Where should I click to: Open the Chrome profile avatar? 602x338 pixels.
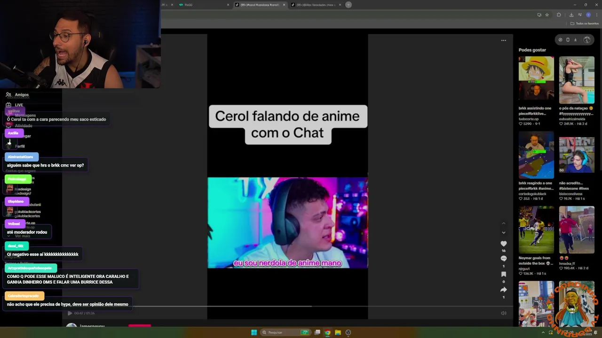pyautogui.click(x=588, y=15)
